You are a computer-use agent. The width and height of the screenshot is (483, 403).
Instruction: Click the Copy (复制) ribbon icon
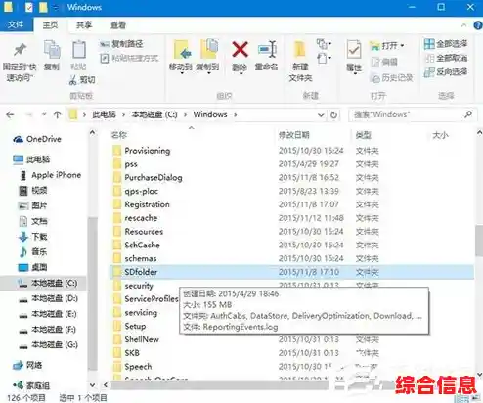52,50
